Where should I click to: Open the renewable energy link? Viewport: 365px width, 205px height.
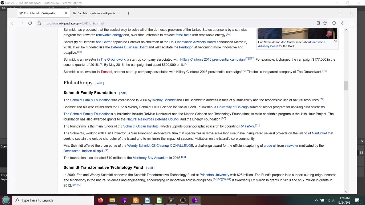[x=109, y=35]
